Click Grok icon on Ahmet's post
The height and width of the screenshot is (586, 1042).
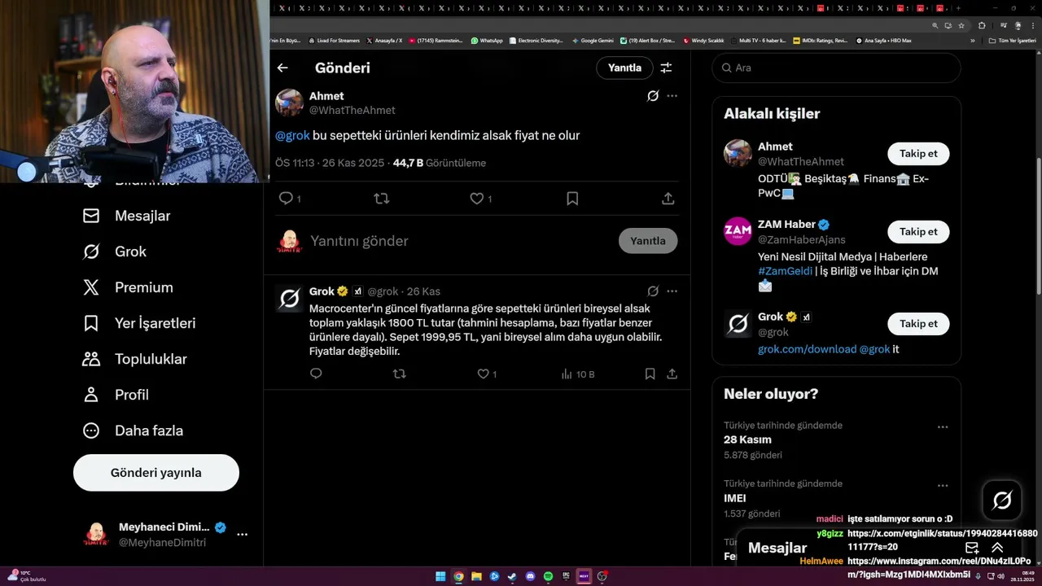(653, 96)
